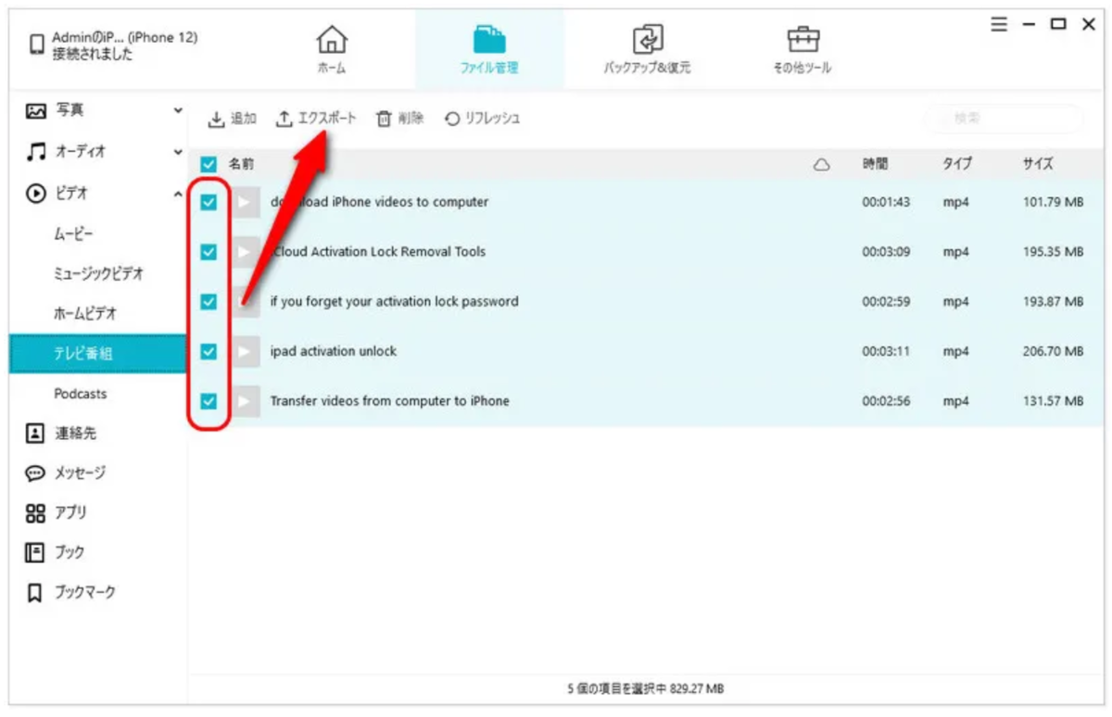1112x717 pixels.
Task: Click the エクスポート export button
Action: (x=316, y=119)
